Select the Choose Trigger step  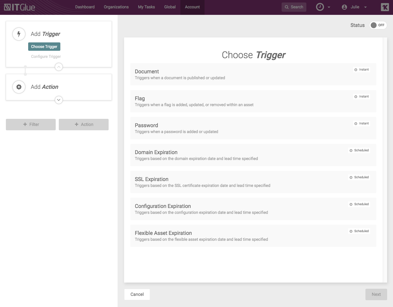(44, 47)
